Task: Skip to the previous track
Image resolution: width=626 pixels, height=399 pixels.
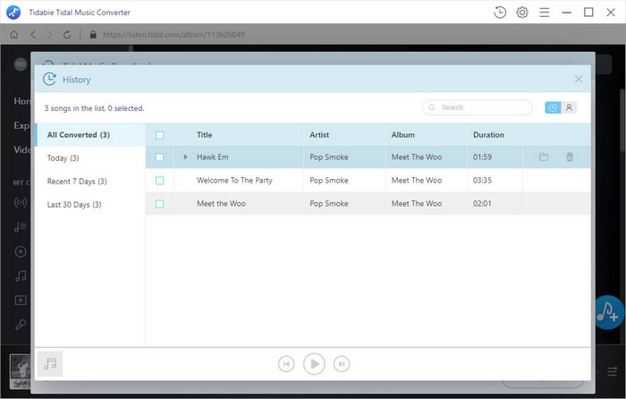Action: point(286,364)
